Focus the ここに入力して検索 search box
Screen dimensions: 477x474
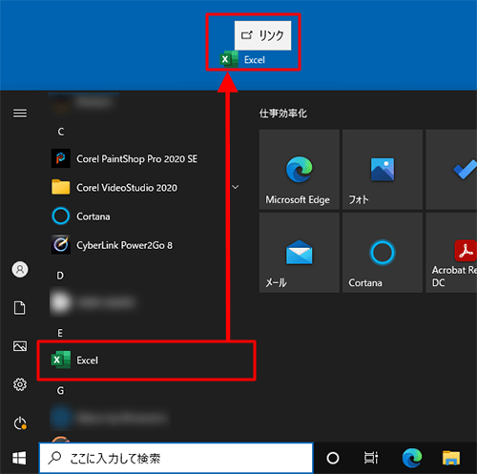tap(176, 458)
